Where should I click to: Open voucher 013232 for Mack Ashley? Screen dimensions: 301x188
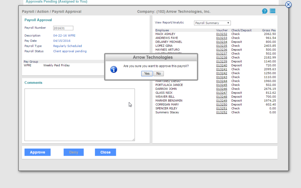click(222, 34)
